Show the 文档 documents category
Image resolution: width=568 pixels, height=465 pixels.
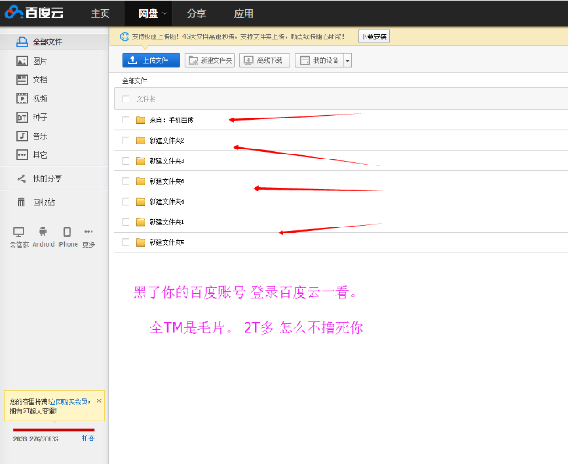coord(39,80)
